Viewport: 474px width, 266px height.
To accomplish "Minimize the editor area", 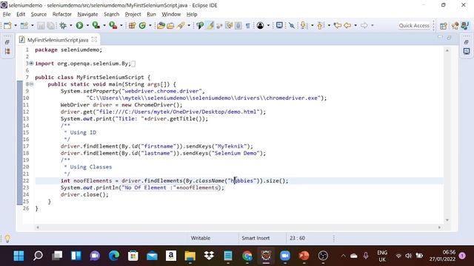I will point(440,38).
